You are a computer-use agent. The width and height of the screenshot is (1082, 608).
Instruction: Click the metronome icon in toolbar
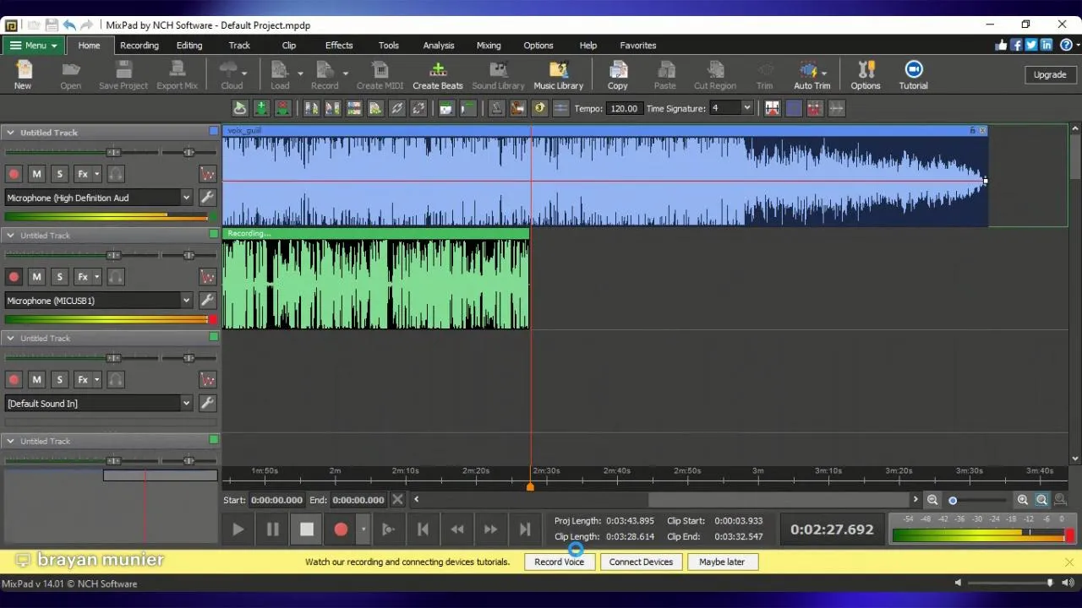tap(496, 108)
